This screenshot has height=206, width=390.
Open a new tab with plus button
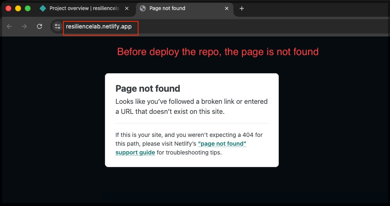point(242,8)
